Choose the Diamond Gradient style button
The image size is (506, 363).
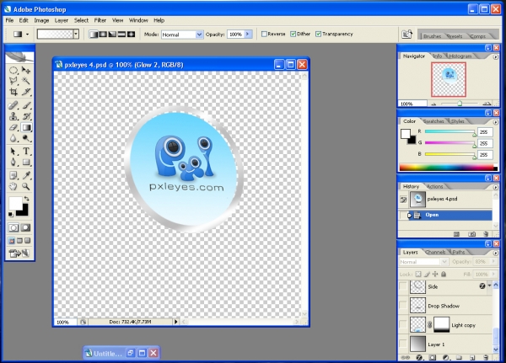[132, 35]
